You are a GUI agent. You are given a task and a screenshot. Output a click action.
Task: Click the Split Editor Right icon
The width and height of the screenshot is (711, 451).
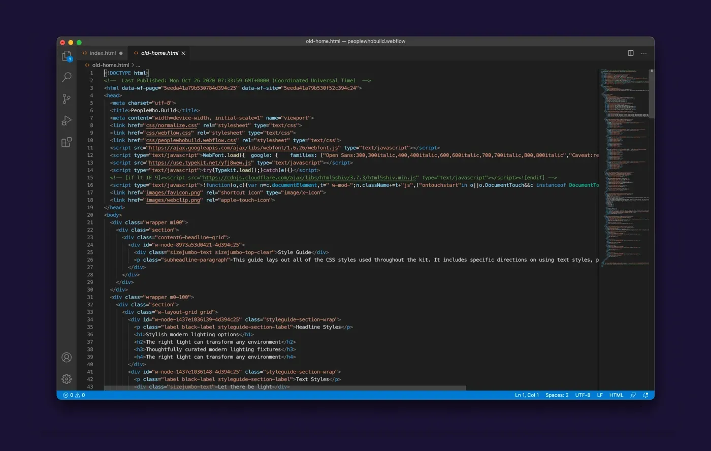point(631,53)
